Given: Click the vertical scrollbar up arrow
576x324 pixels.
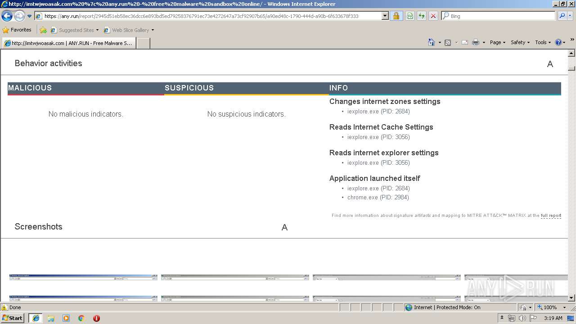Looking at the screenshot, I should (571, 53).
